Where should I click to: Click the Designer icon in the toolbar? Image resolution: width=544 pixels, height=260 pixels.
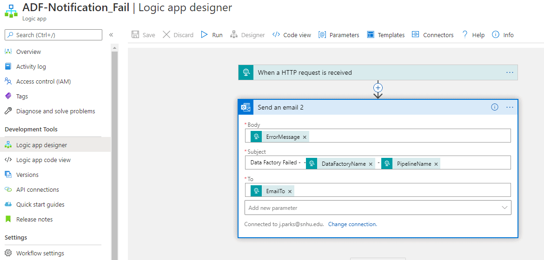coord(234,35)
